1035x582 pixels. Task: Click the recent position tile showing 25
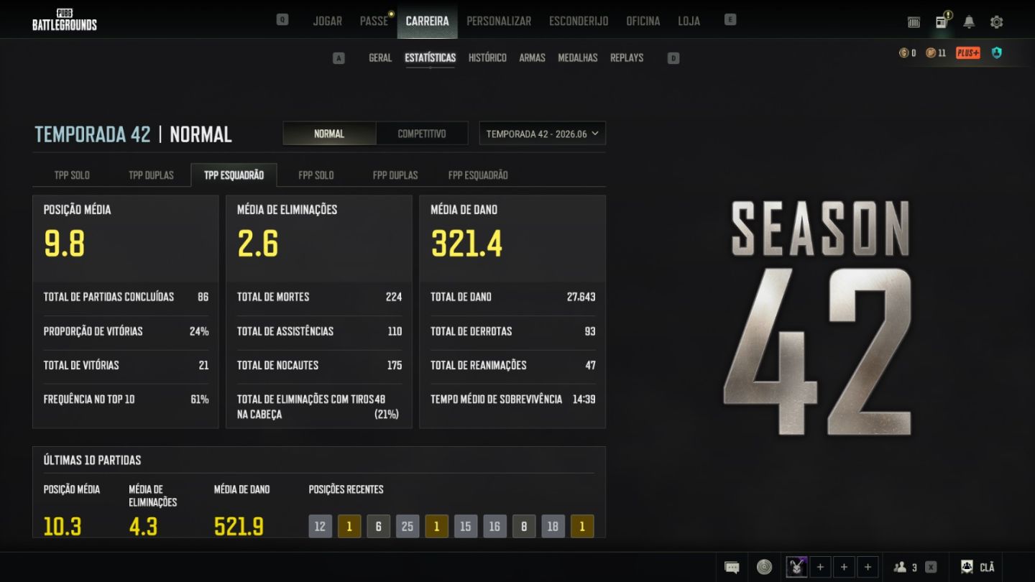pos(408,527)
